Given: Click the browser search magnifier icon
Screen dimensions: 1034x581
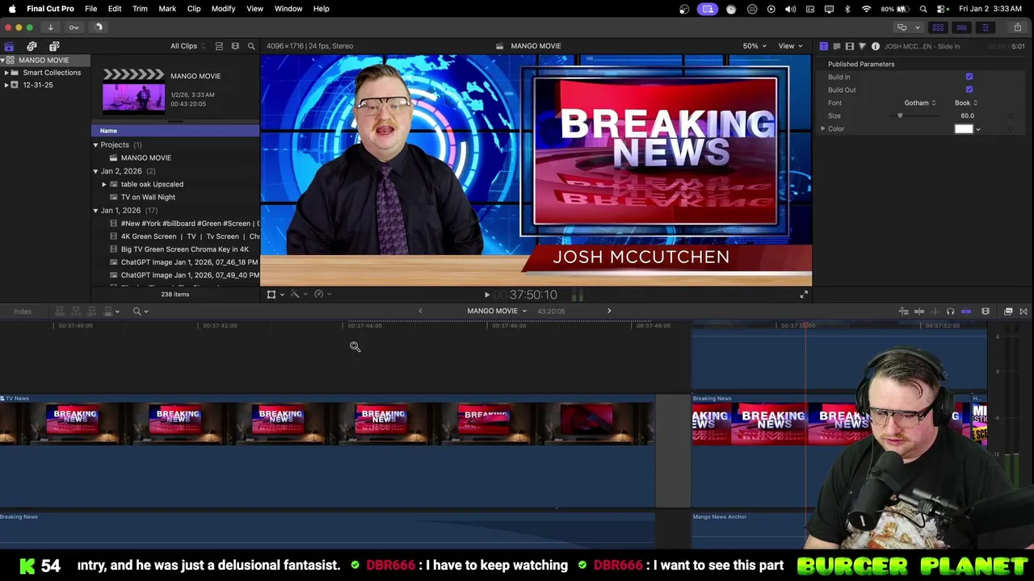Looking at the screenshot, I should (x=251, y=46).
